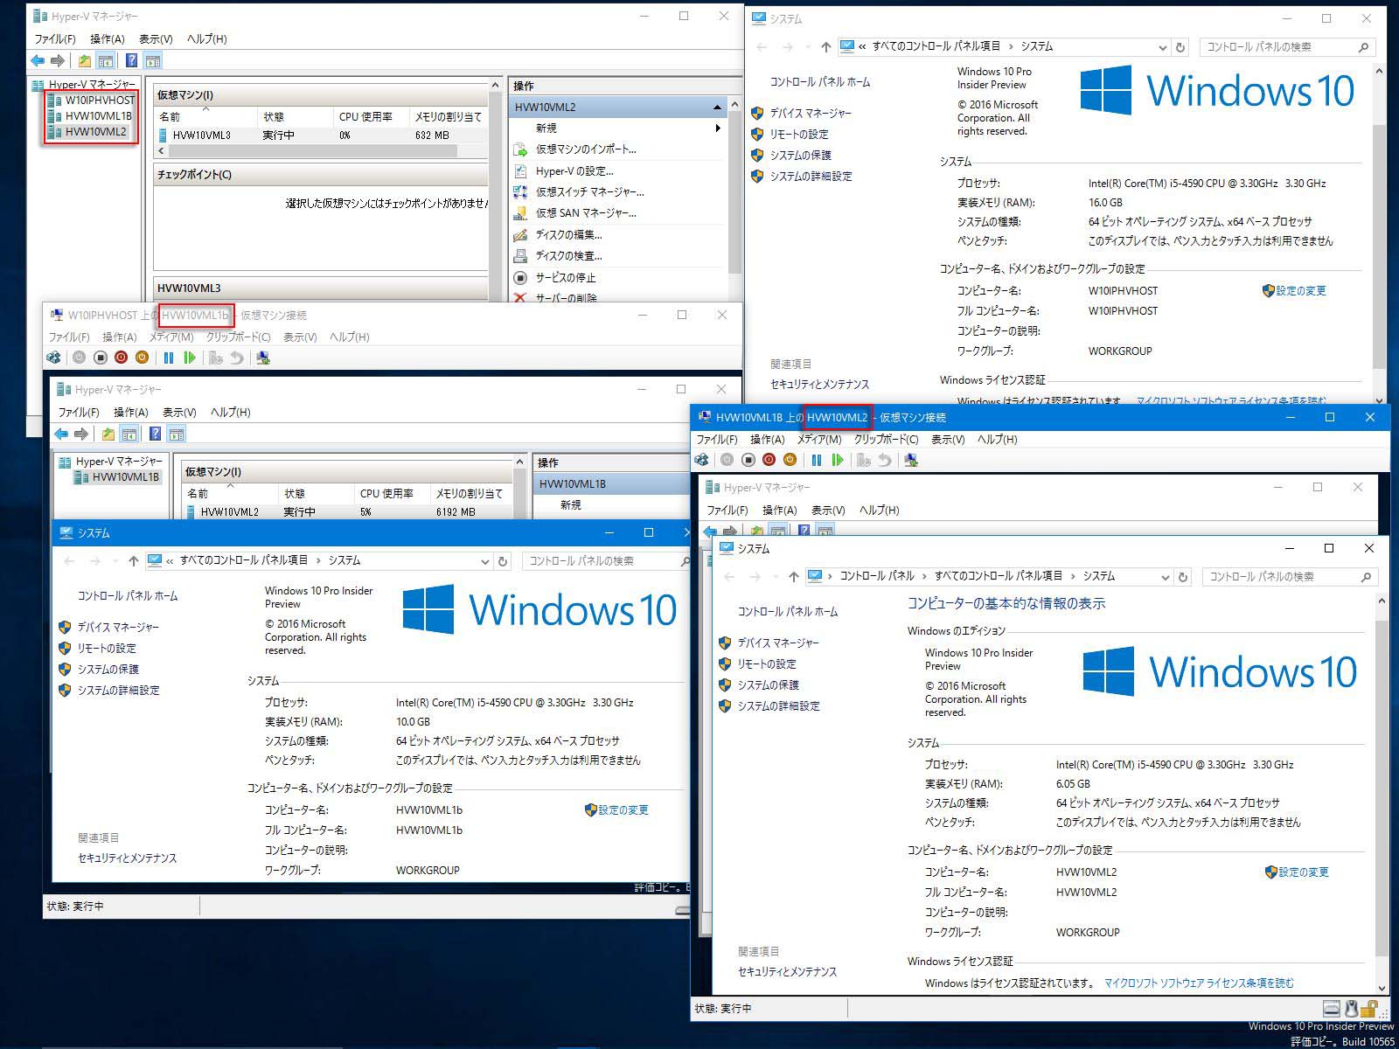
Task: Click search field in HVW10VML2 System window
Action: pyautogui.click(x=1290, y=577)
